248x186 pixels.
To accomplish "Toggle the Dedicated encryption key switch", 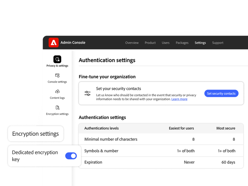I will tap(71, 156).
